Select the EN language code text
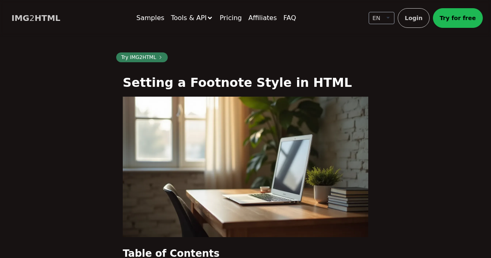Screen dimensions: 491x258 click(376, 18)
